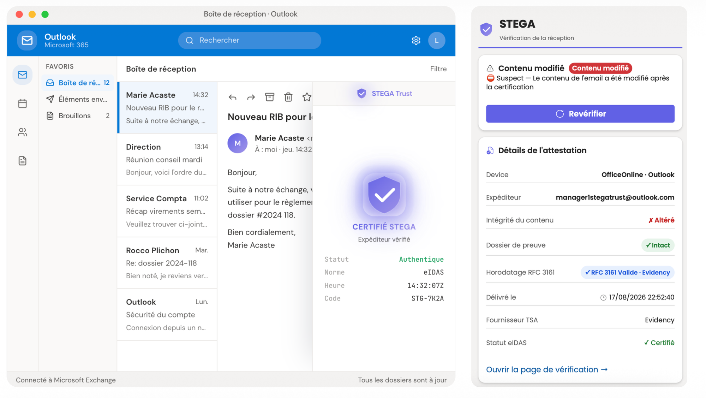Open Brouillons folder
706x398 pixels.
point(78,116)
